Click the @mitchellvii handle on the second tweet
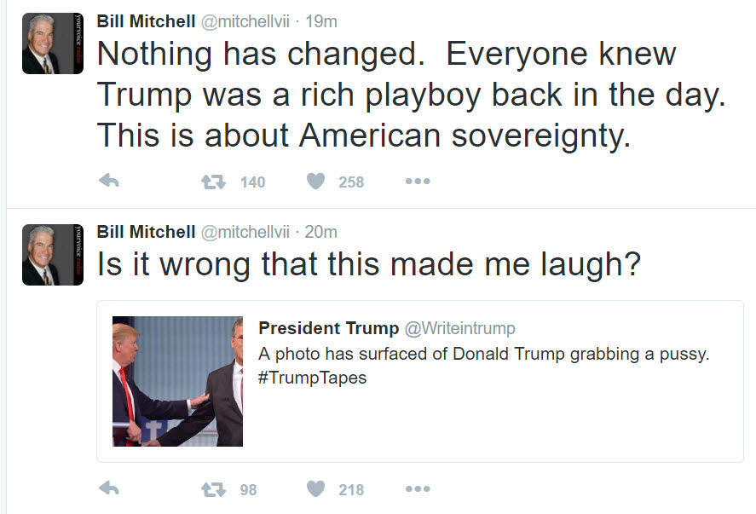This screenshot has width=756, height=514. pyautogui.click(x=245, y=232)
